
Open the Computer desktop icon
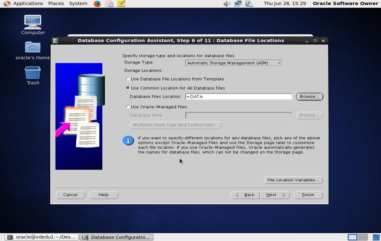tap(33, 25)
